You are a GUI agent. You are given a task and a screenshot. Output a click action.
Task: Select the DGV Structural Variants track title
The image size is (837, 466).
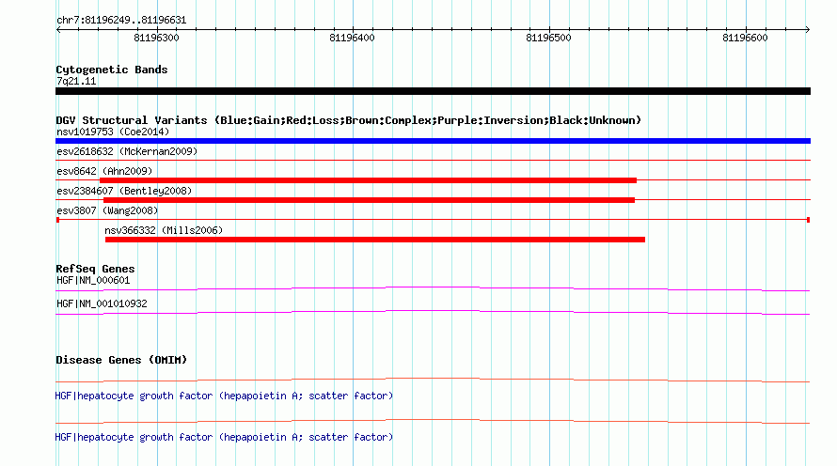tap(349, 120)
